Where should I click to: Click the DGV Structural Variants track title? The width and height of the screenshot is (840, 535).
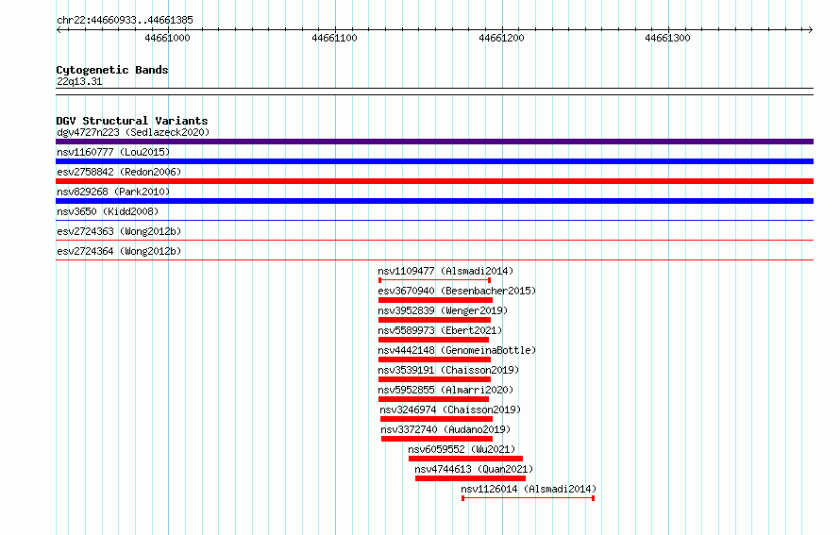[x=132, y=121]
